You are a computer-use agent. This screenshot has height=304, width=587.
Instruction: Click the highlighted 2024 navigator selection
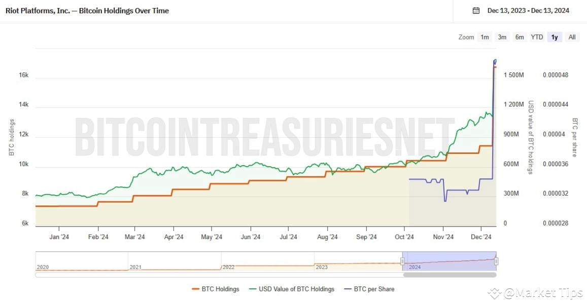coord(450,261)
